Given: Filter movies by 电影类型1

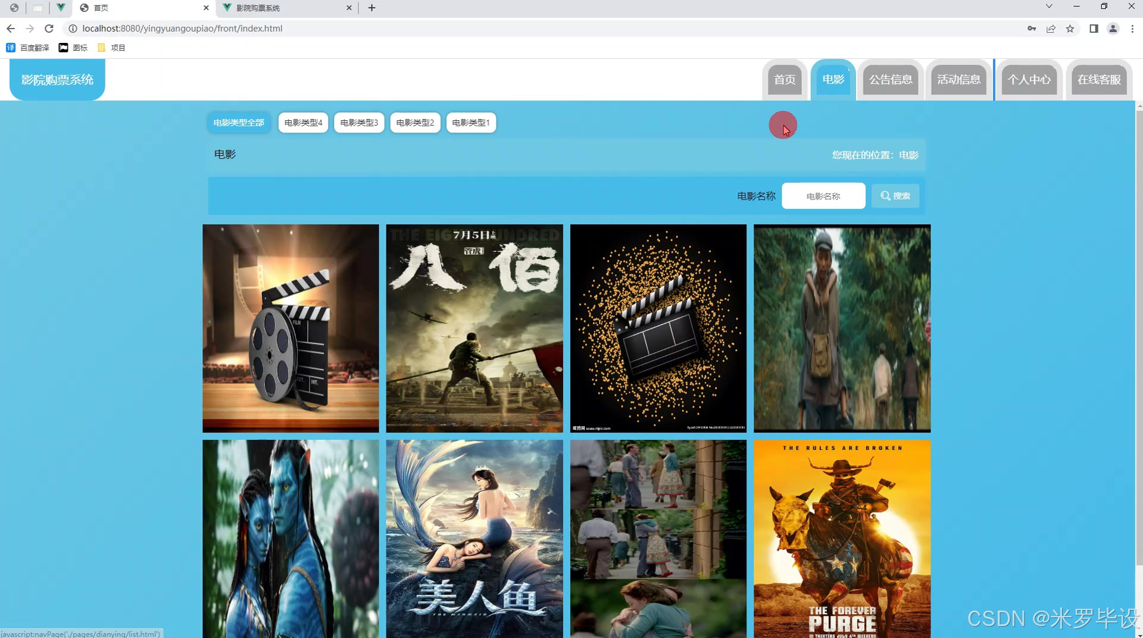Looking at the screenshot, I should 471,123.
